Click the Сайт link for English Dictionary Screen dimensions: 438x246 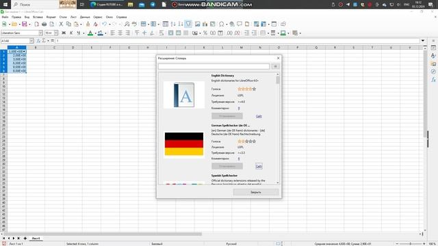(259, 116)
